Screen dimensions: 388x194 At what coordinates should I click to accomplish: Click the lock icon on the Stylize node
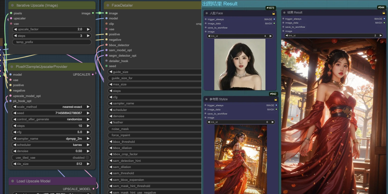click(275, 99)
